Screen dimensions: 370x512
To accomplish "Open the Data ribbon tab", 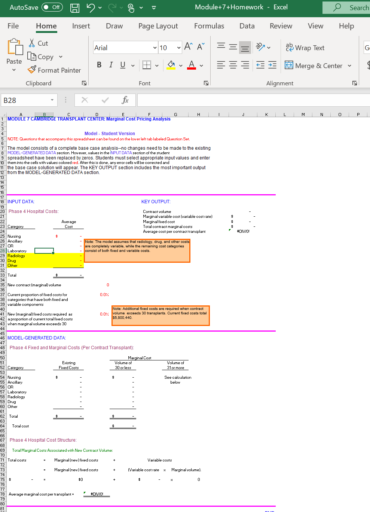I will (247, 26).
